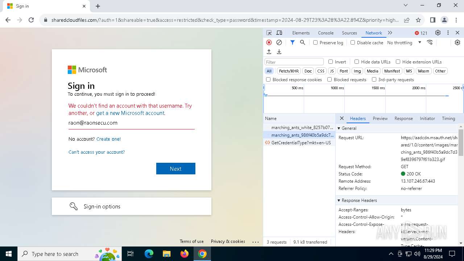Image resolution: width=464 pixels, height=261 pixels.
Task: Click the network Filter text box
Action: (294, 62)
